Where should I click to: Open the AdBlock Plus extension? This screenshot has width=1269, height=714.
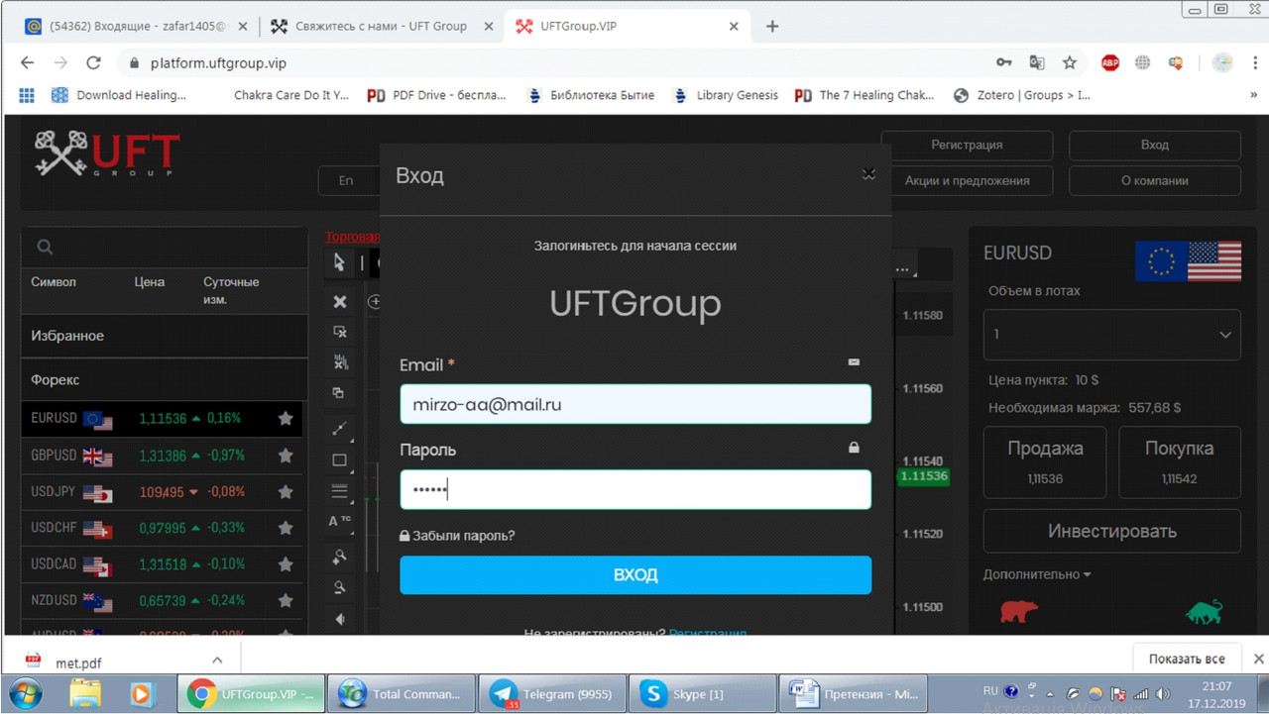click(1110, 62)
